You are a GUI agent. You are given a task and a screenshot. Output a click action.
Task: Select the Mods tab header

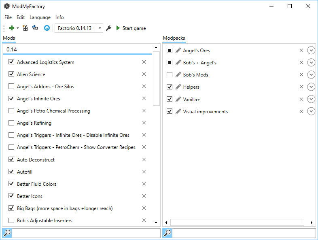pos(9,38)
